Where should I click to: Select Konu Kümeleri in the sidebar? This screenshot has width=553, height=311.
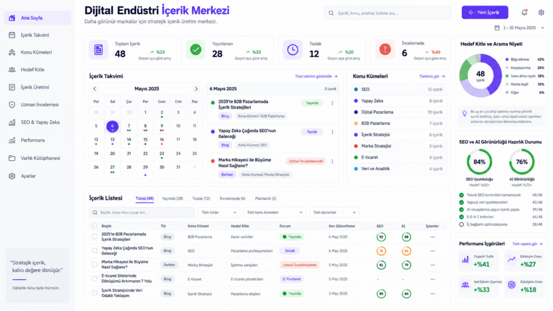coord(37,52)
